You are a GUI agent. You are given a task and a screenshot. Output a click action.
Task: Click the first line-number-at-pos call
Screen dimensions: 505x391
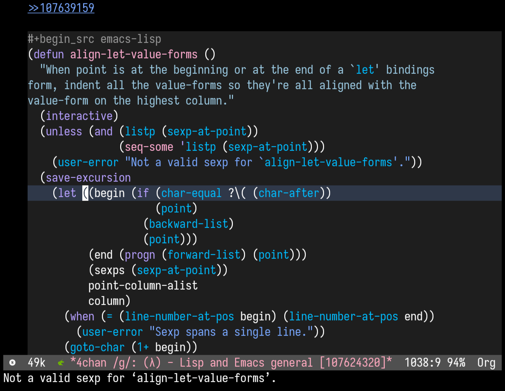179,317
